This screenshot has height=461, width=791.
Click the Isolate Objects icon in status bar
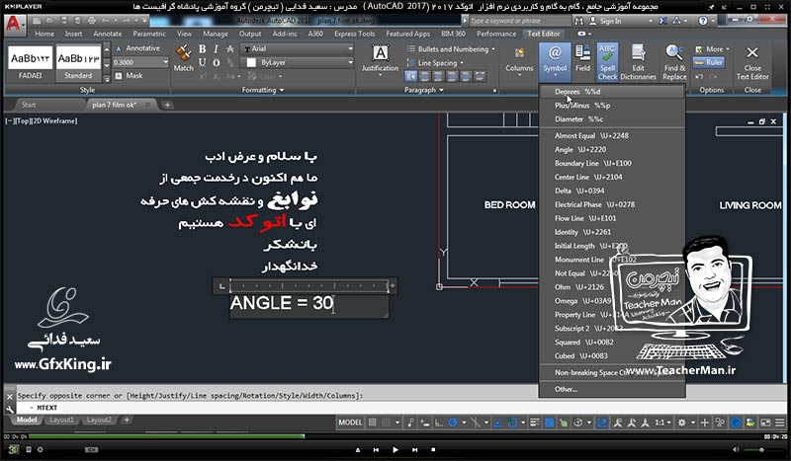pos(721,423)
